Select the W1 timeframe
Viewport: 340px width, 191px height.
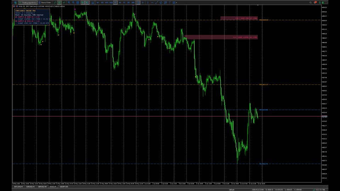tap(129, 2)
